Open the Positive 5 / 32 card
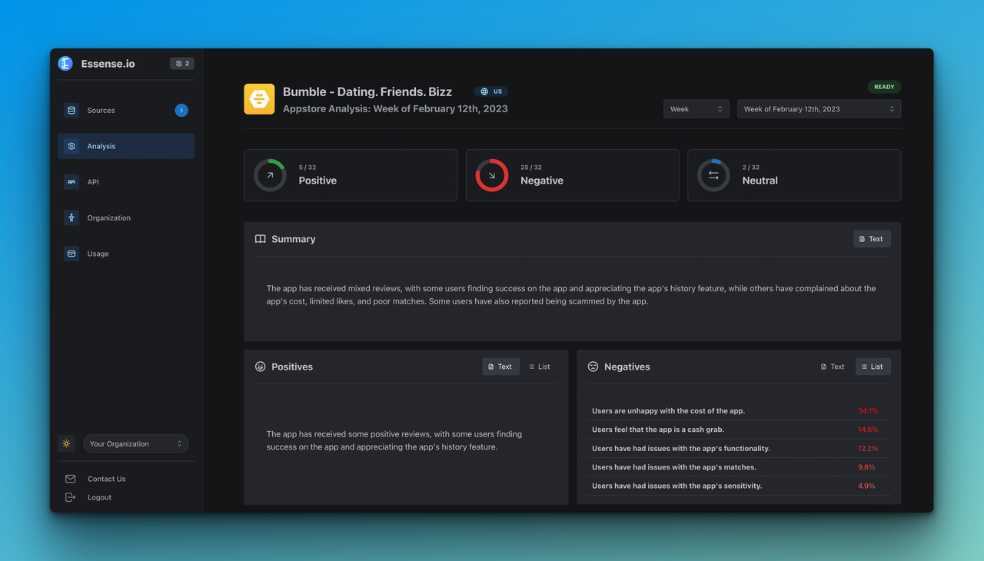This screenshot has height=561, width=984. pos(351,175)
